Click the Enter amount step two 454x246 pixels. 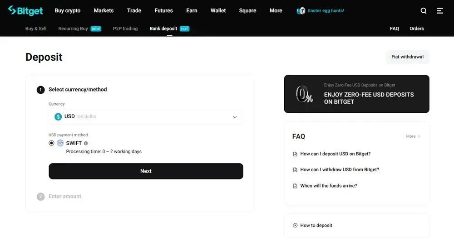point(65,196)
